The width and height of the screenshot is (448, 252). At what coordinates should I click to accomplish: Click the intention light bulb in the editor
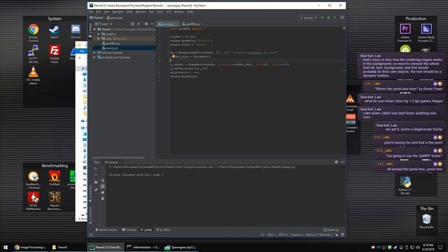tap(173, 57)
